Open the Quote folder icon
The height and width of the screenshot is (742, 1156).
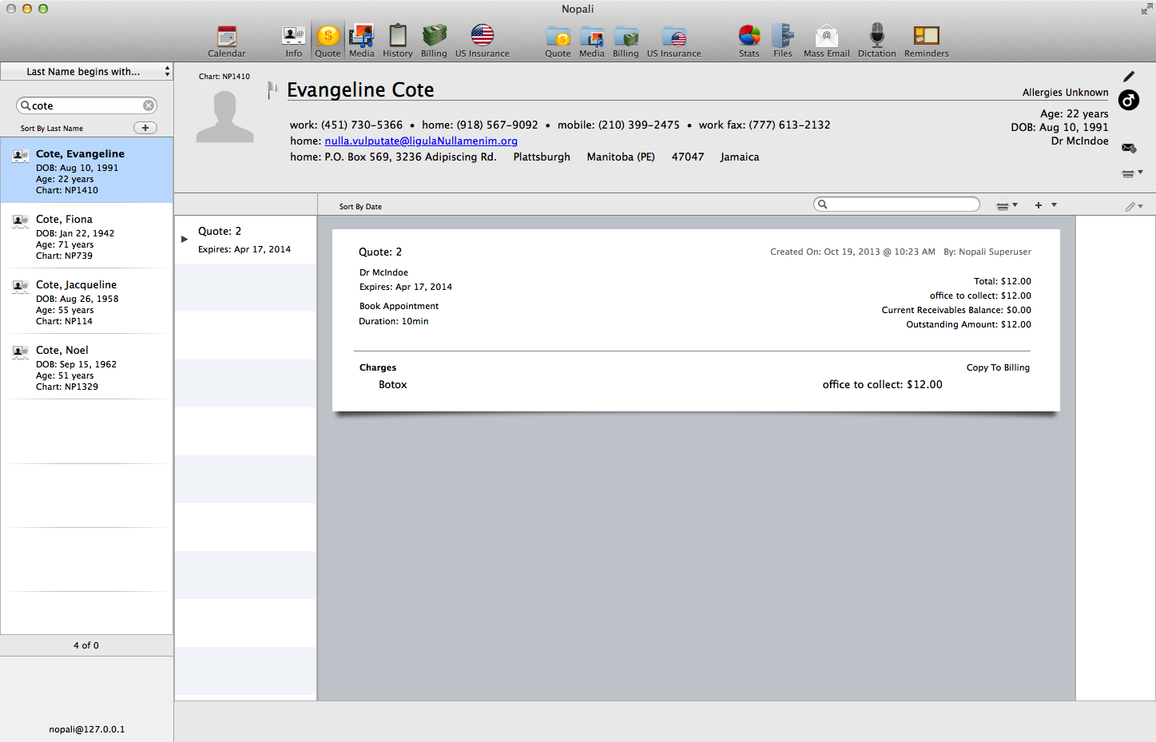tap(558, 41)
